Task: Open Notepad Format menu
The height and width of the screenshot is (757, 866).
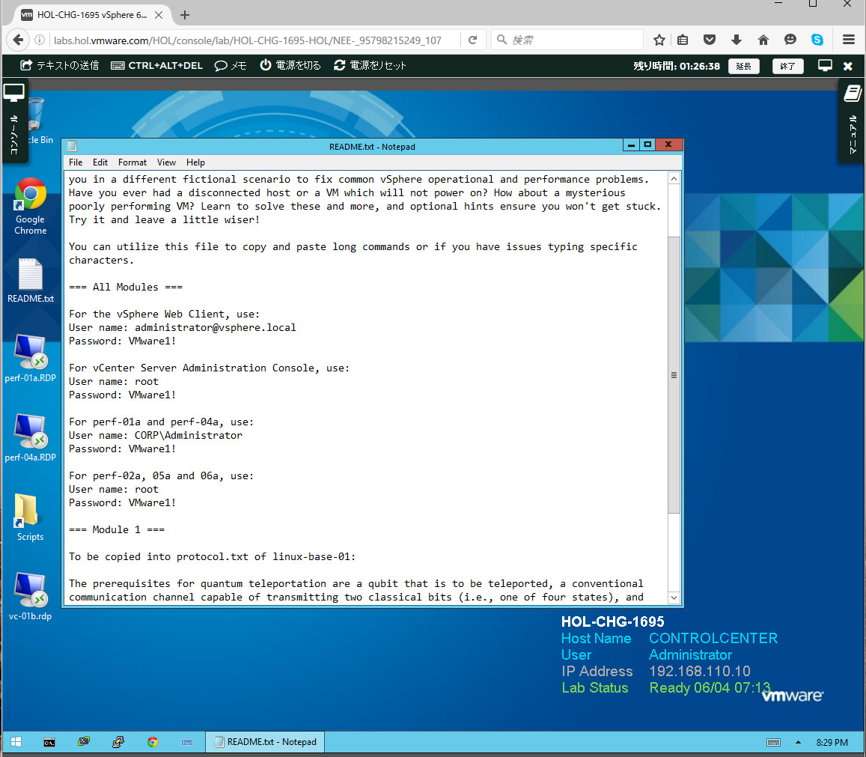Action: click(132, 162)
